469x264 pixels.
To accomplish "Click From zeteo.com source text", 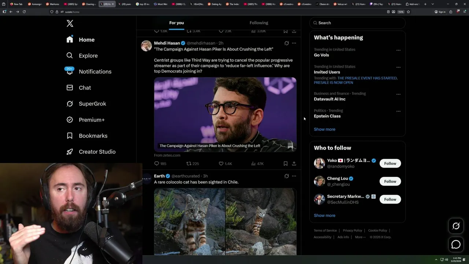I will [x=167, y=155].
